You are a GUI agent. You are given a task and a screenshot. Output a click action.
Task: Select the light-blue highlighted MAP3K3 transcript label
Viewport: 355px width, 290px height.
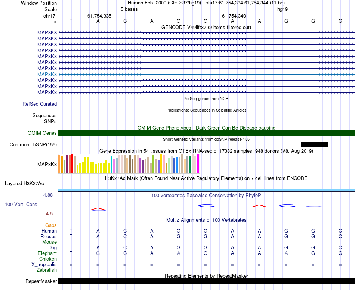pos(47,74)
